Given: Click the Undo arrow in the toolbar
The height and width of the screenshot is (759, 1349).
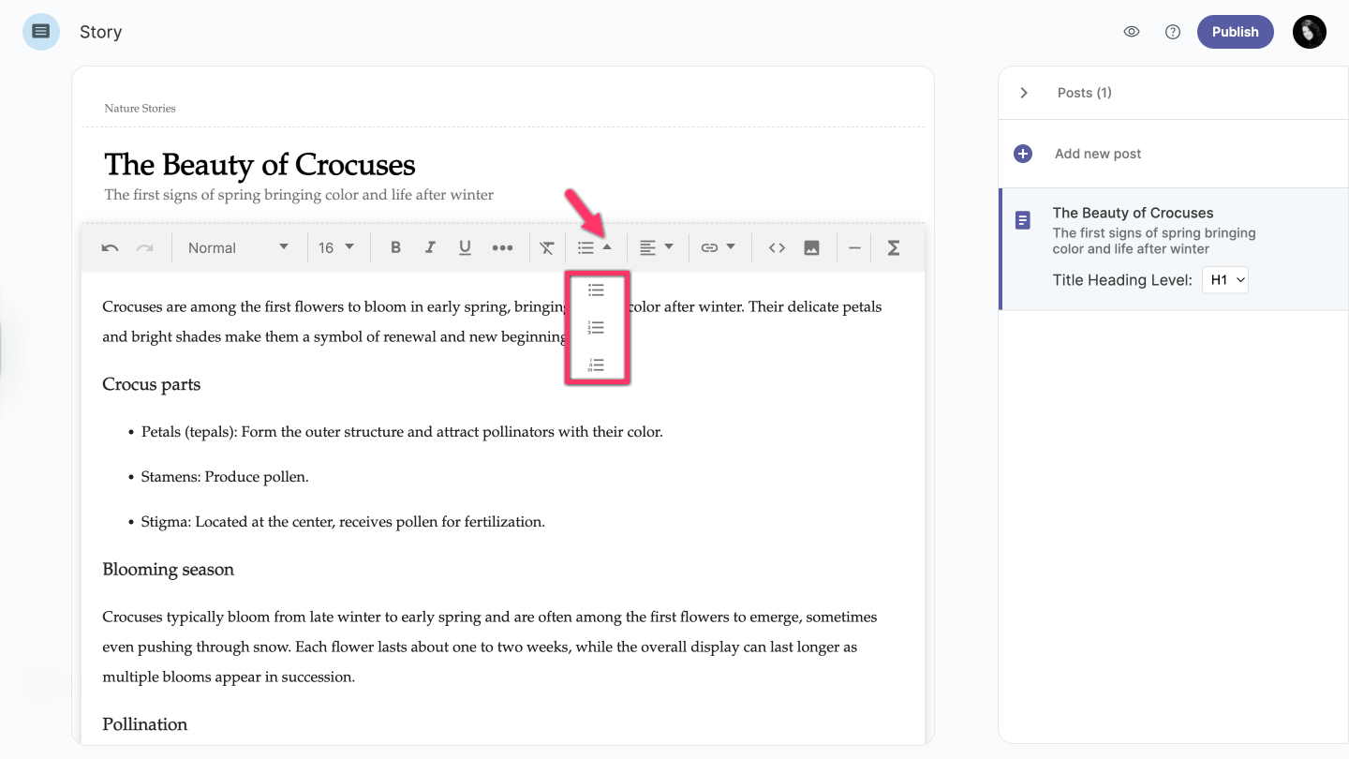Looking at the screenshot, I should tap(110, 248).
